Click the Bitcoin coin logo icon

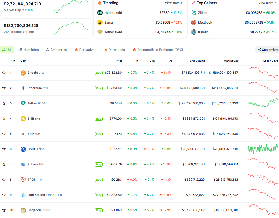tap(23, 73)
